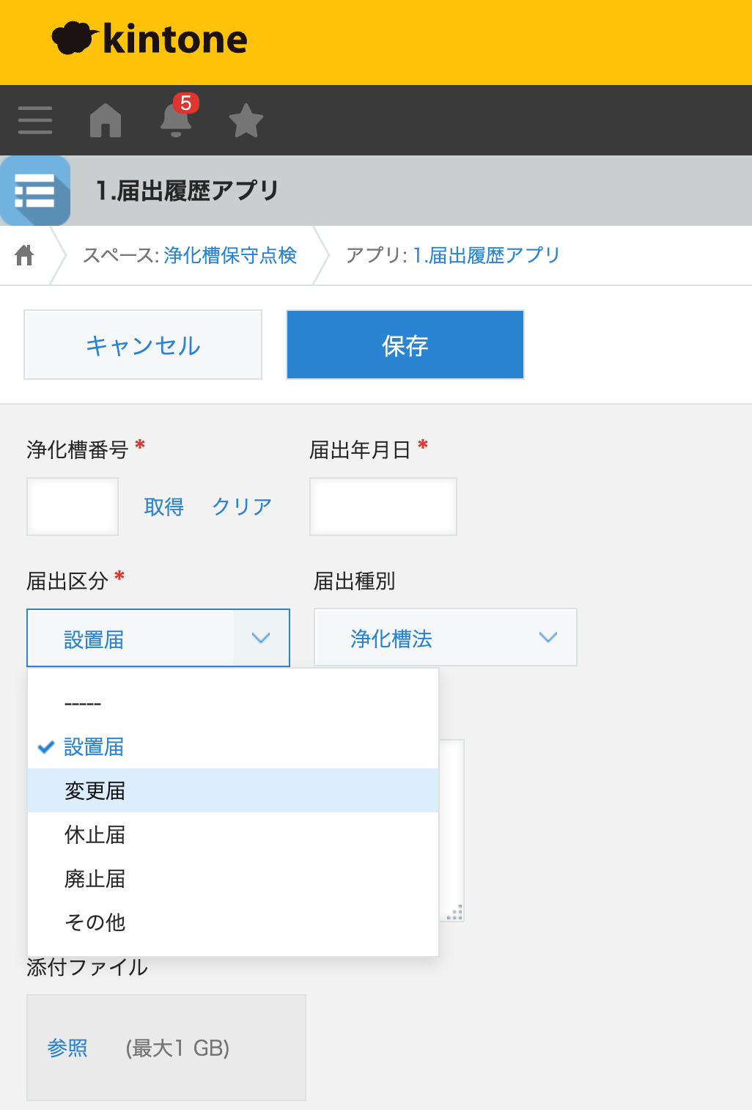Click 参照 to attach a file
This screenshot has height=1110, width=752.
(x=67, y=1048)
